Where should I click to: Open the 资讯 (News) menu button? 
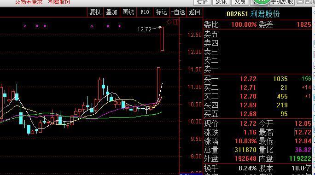pyautogui.click(x=221, y=2)
